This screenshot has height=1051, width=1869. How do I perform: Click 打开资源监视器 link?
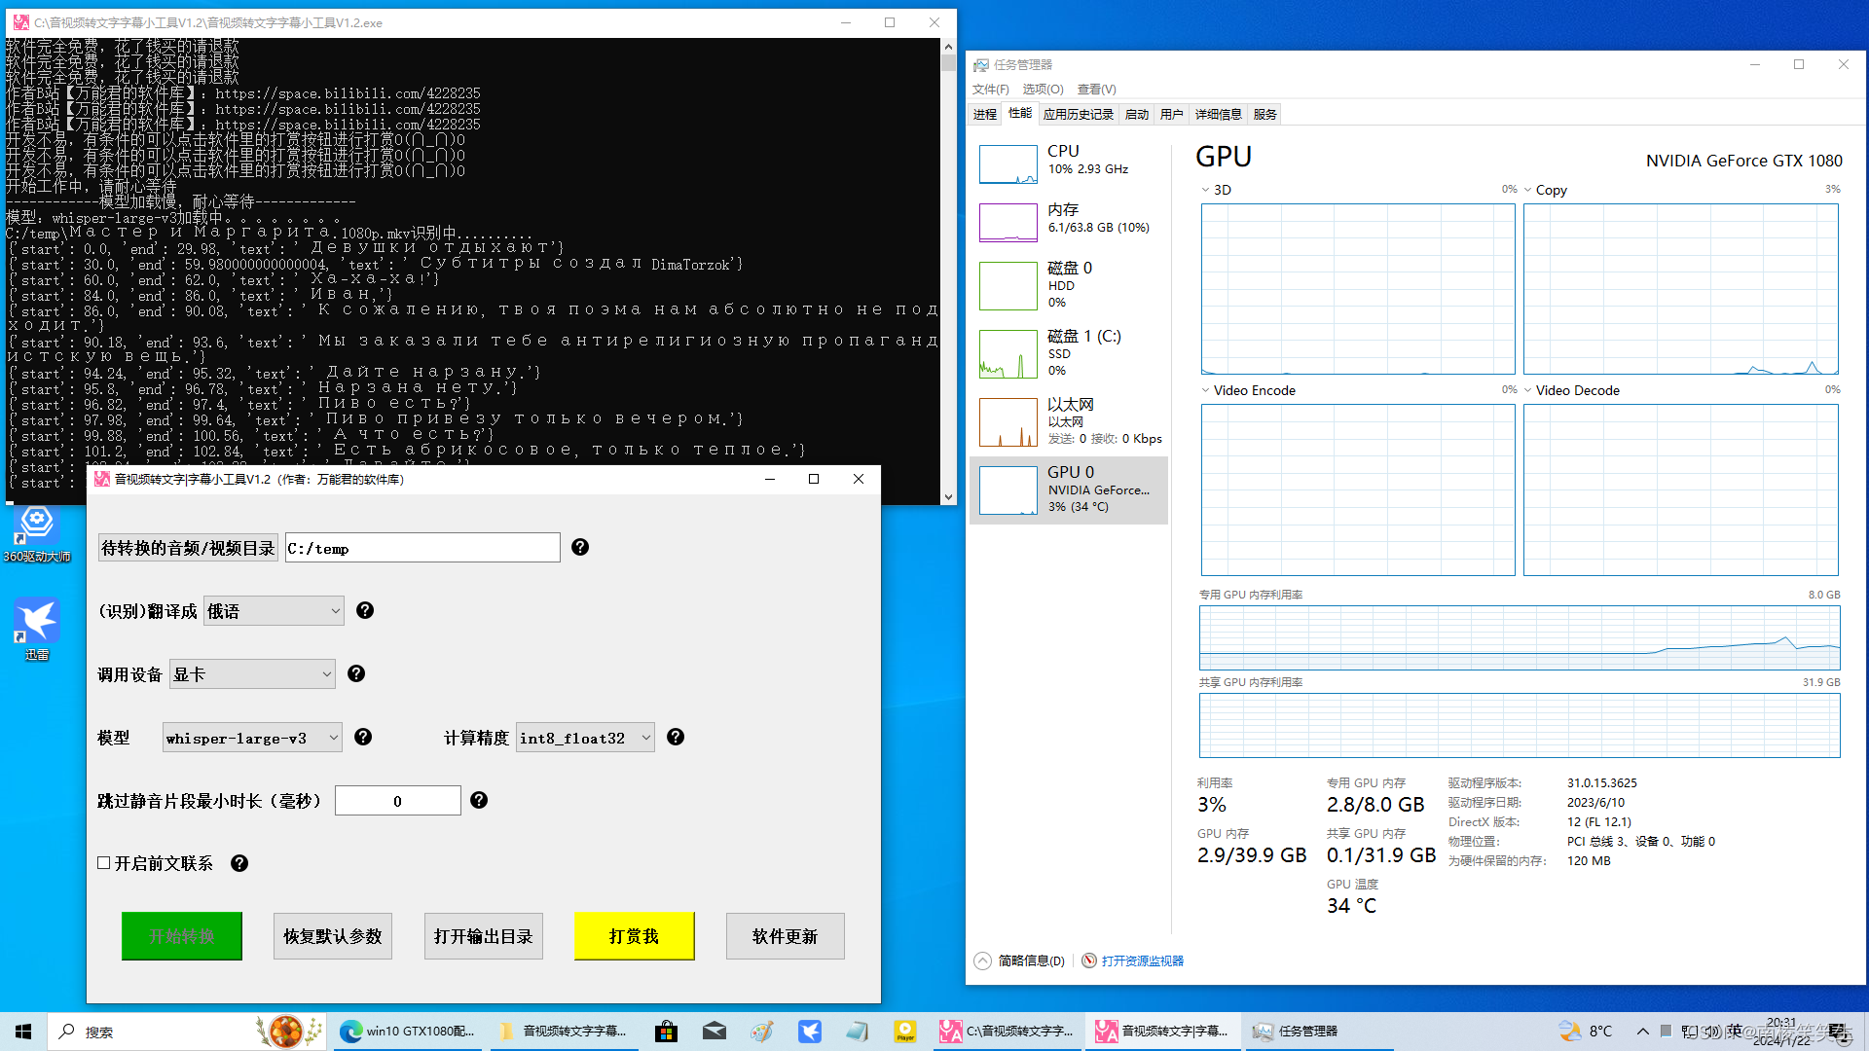coord(1142,960)
